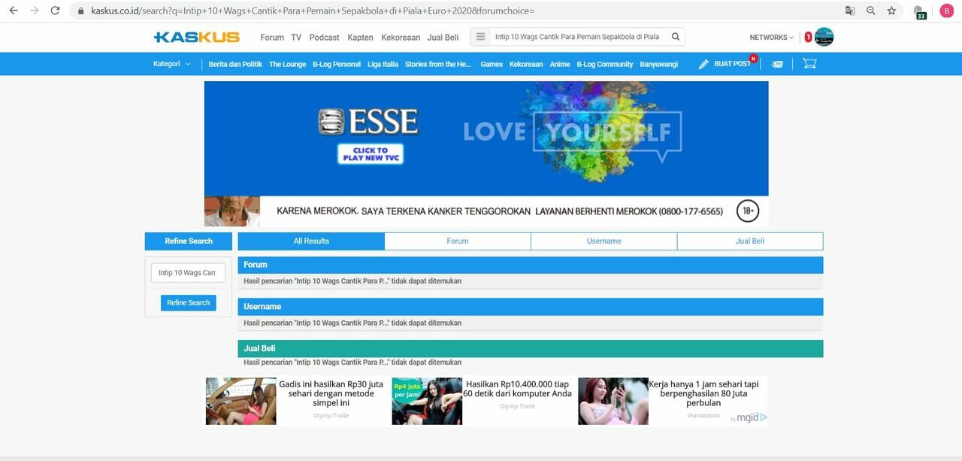962x461 pixels.
Task: Open the Anime category link
Action: point(560,65)
